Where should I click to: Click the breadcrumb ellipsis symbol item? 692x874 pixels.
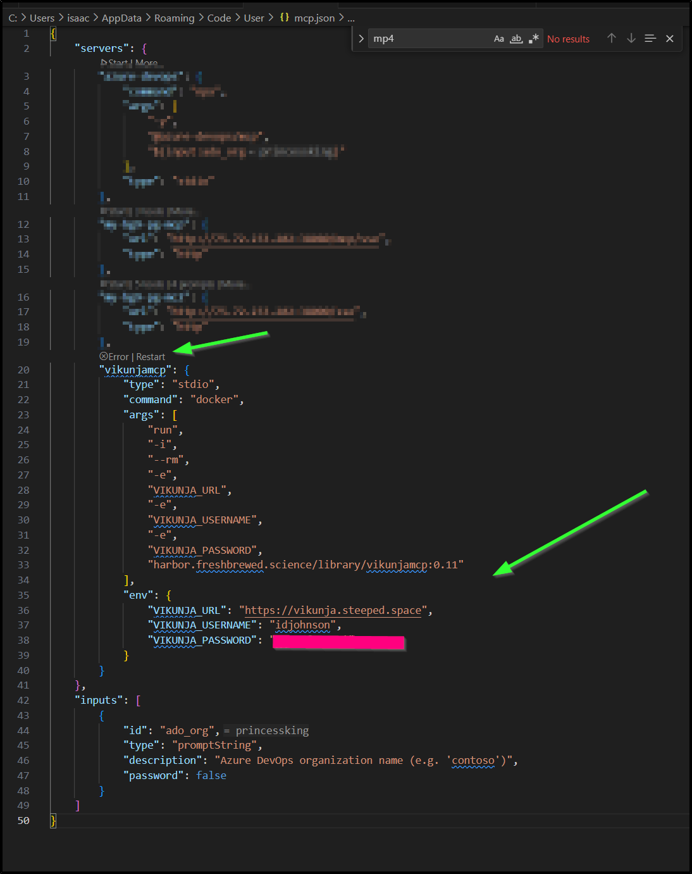(x=351, y=18)
